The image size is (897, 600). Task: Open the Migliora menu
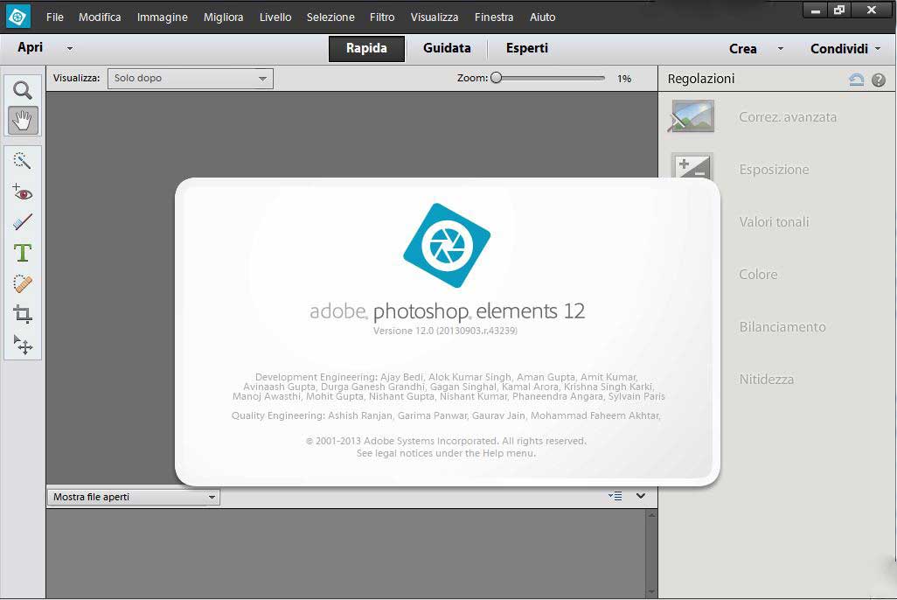click(223, 17)
